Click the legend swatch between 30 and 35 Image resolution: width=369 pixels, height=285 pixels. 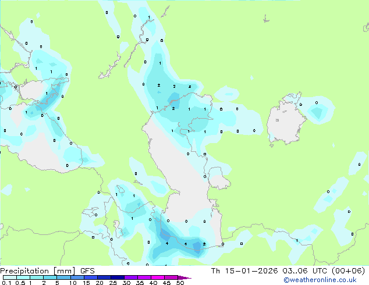pyautogui.click(x=131, y=277)
